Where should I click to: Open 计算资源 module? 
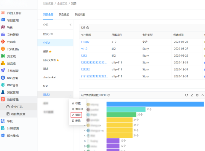[13, 128]
